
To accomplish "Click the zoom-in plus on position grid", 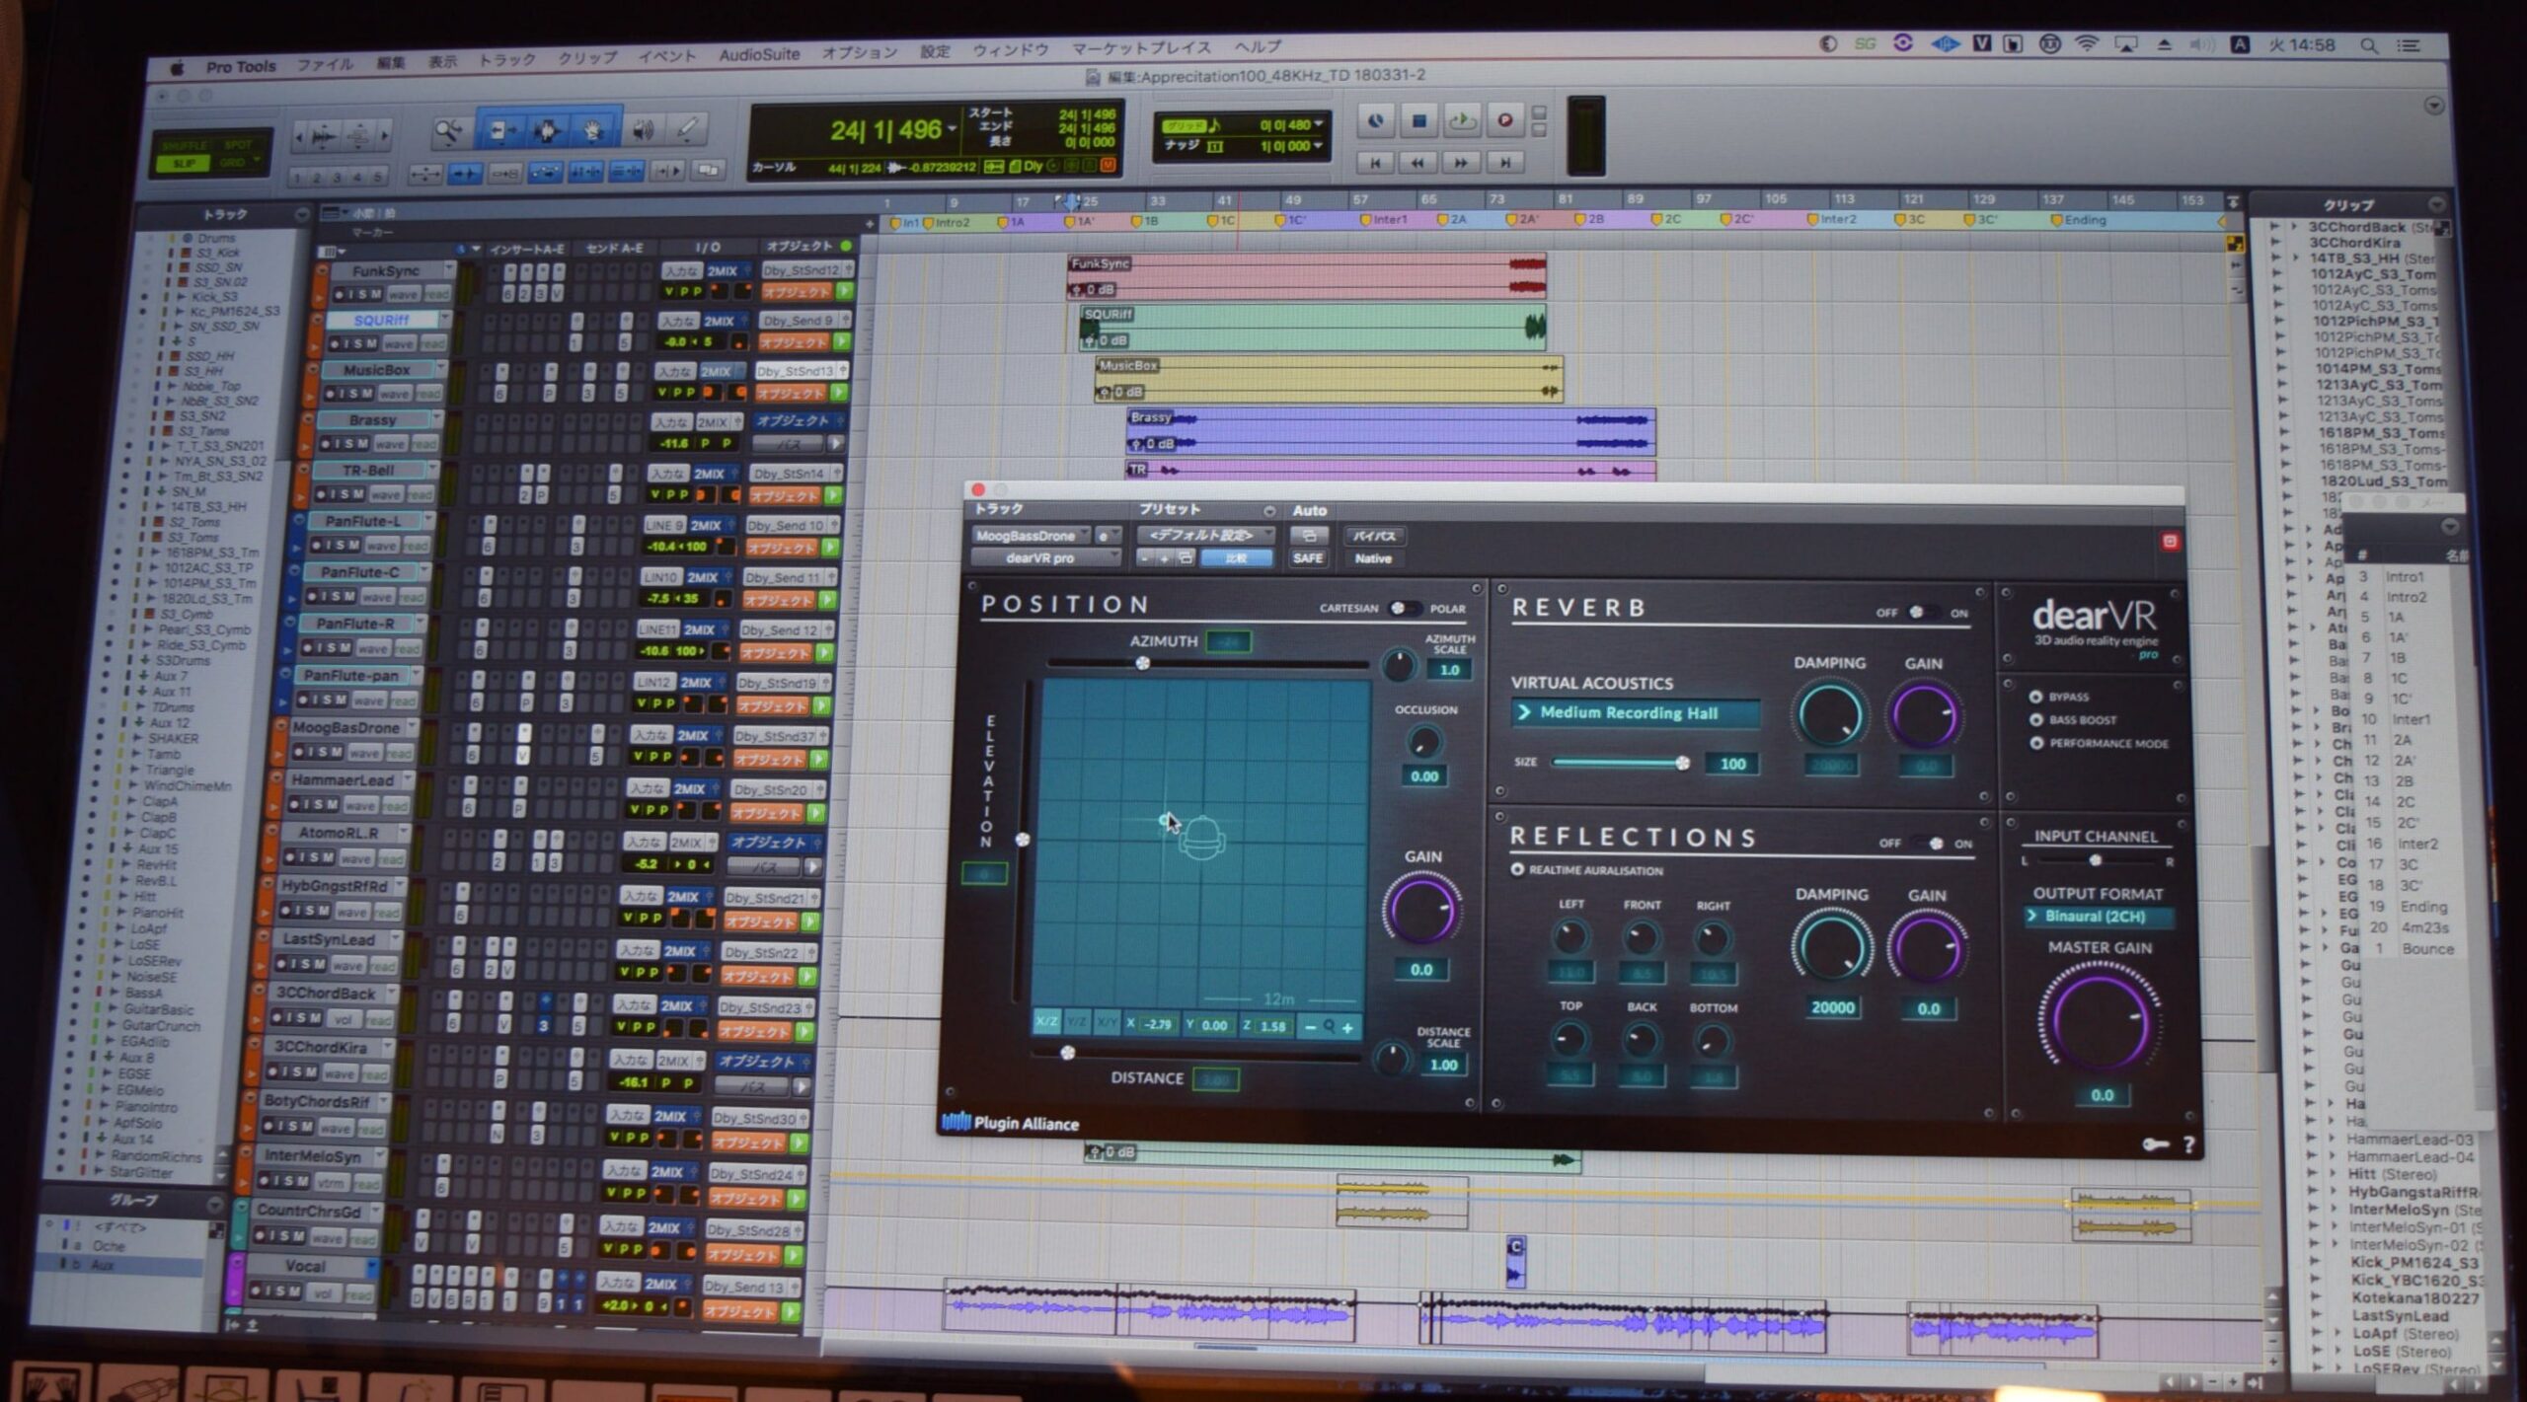I will click(x=1347, y=1027).
